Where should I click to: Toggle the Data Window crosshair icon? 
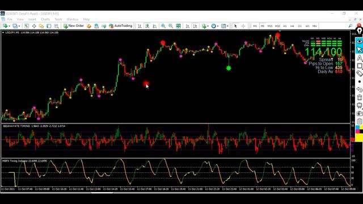[34, 26]
